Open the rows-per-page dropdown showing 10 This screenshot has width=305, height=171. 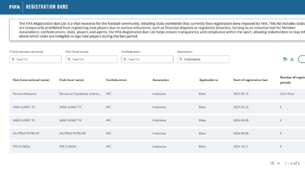click(x=275, y=163)
